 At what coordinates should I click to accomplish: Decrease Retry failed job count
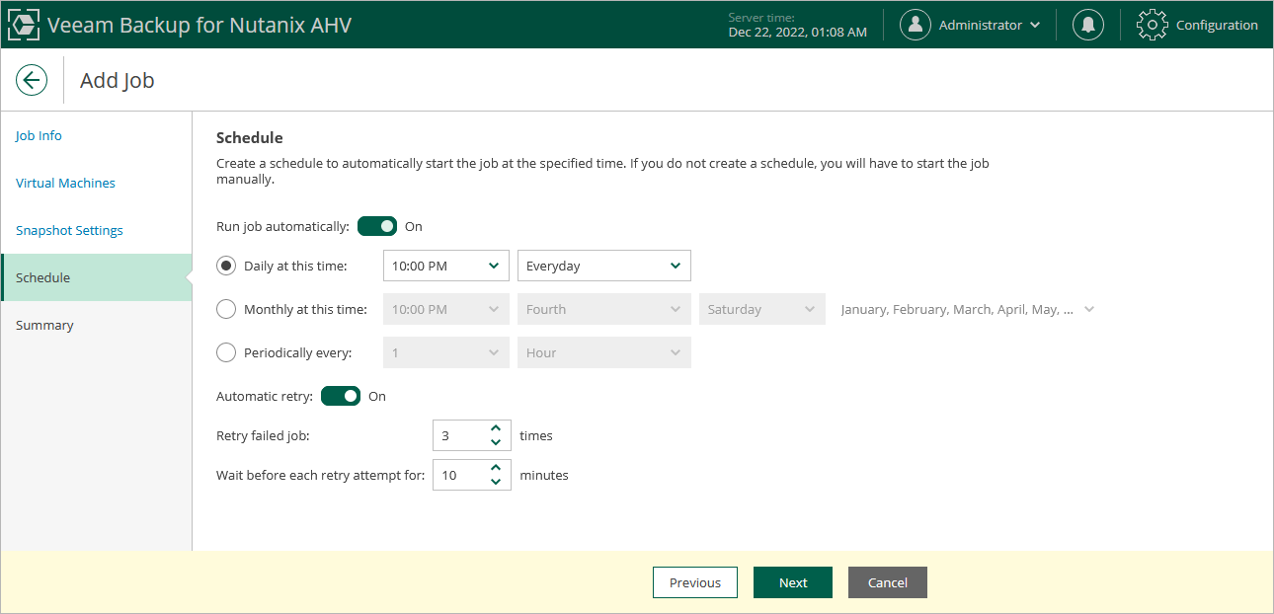point(496,442)
